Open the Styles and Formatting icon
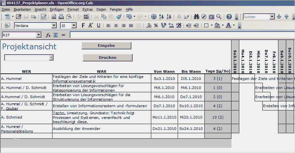 [x=7, y=25]
